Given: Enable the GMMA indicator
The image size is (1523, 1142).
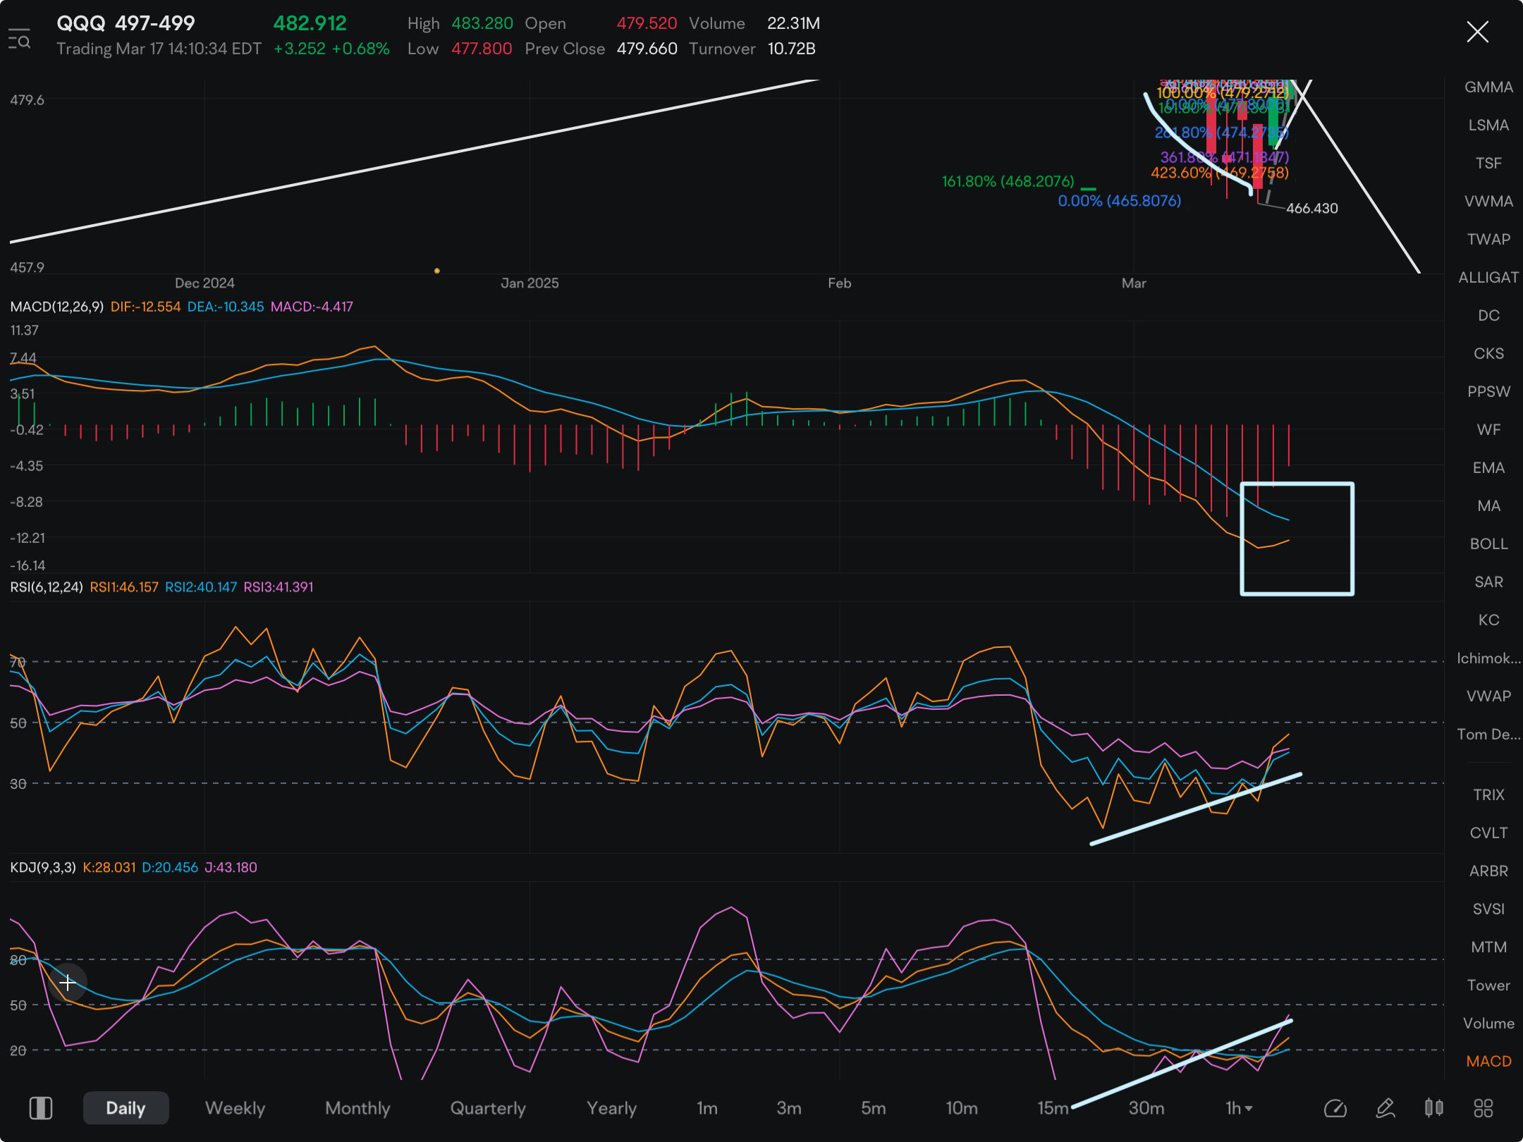Looking at the screenshot, I should [1488, 87].
